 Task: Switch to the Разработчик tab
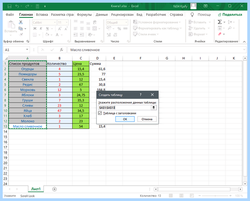(x=156, y=15)
